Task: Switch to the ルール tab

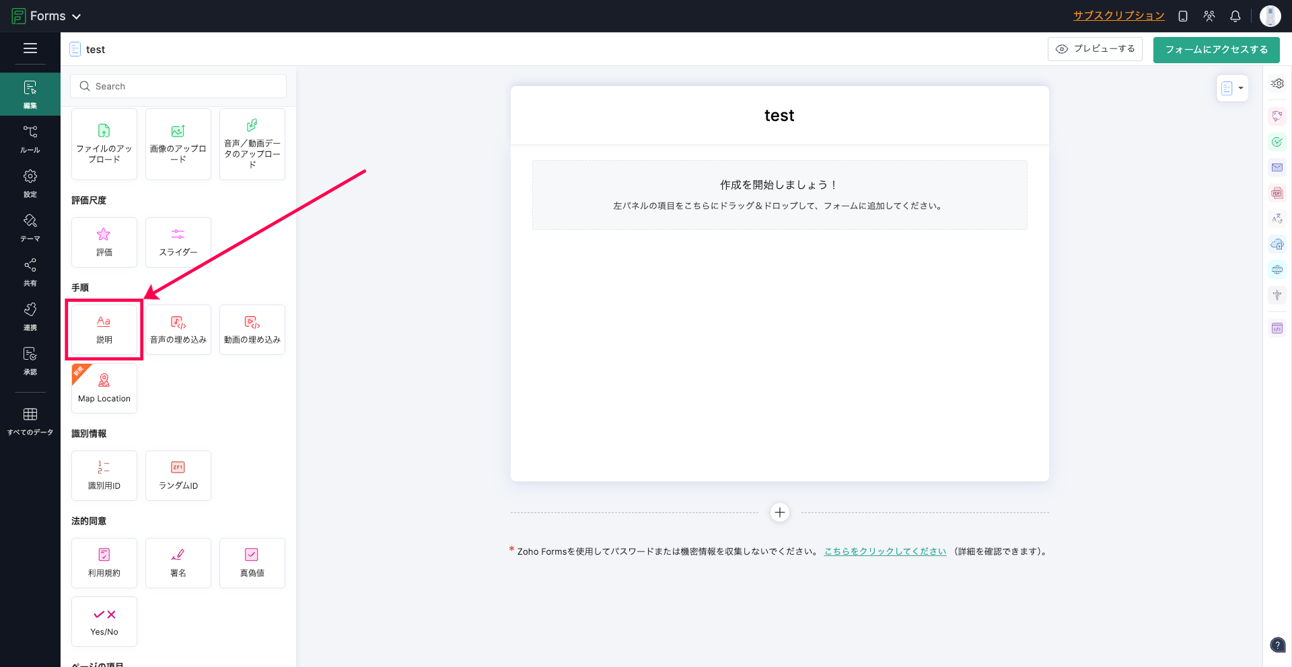Action: coord(30,139)
